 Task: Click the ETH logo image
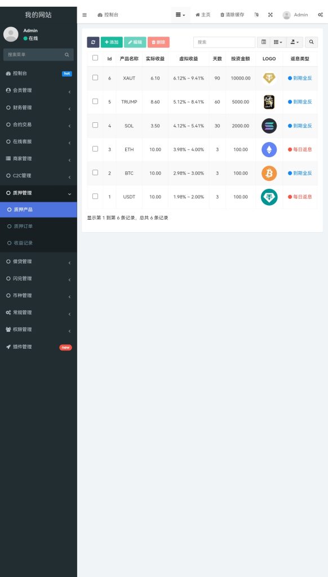pyautogui.click(x=269, y=149)
